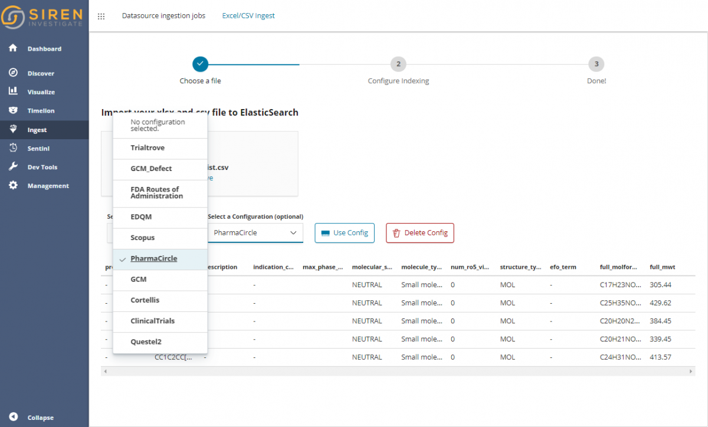The width and height of the screenshot is (708, 427).
Task: Click cell value 339.45
Action: click(x=660, y=339)
